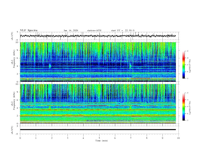
Task: Click the "-5" tick on ch.3 voltage axis
Action: [x=17, y=134]
